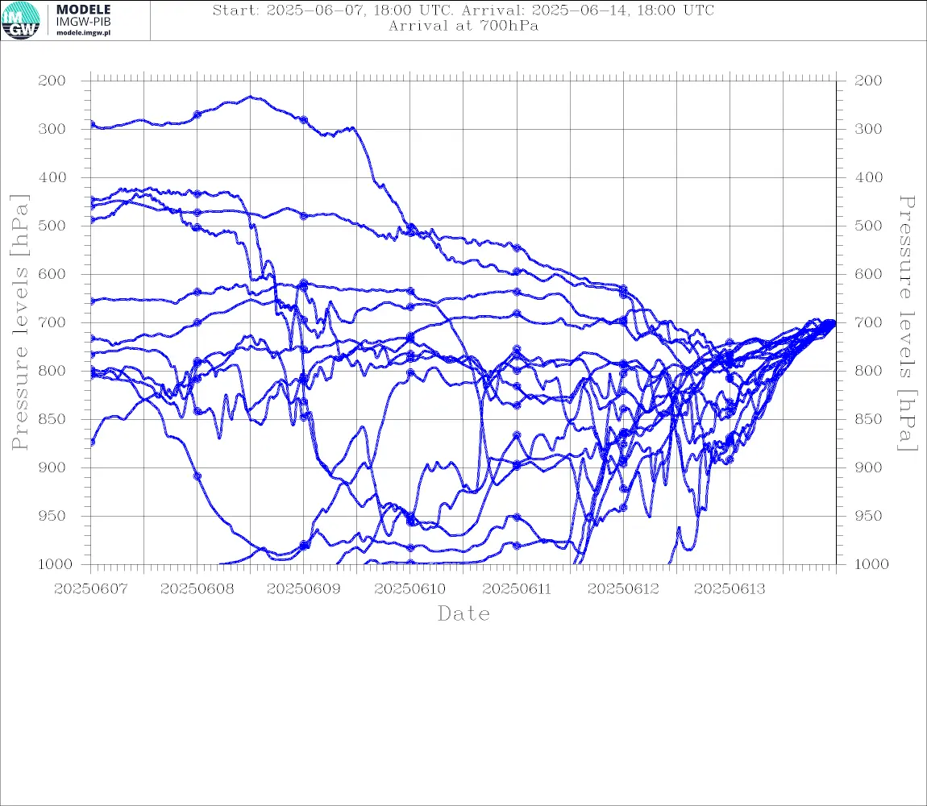Click the left 'Pressure levels [hPa]' axis title
927x806 pixels.
pos(19,322)
